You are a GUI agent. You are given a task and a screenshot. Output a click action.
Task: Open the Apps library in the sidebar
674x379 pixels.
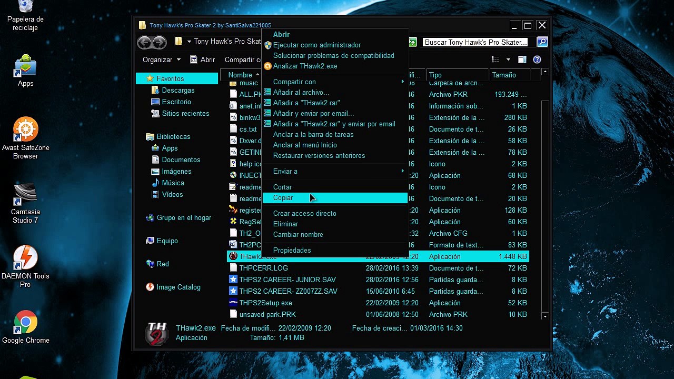[170, 148]
